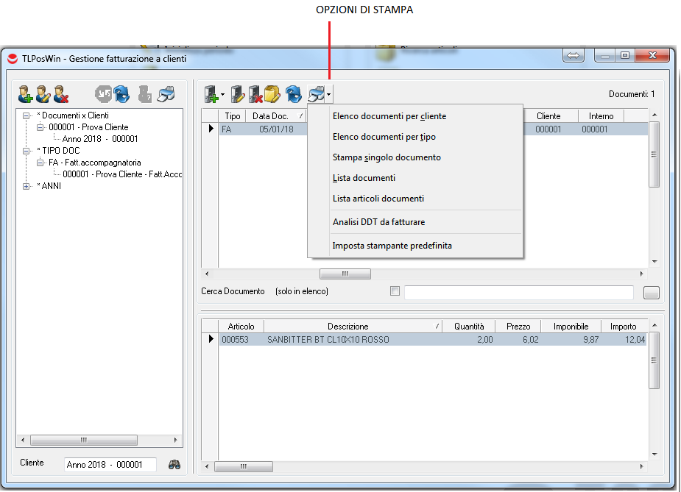Open the print options dropdown arrow
Image resolution: width=681 pixels, height=492 pixels.
329,95
